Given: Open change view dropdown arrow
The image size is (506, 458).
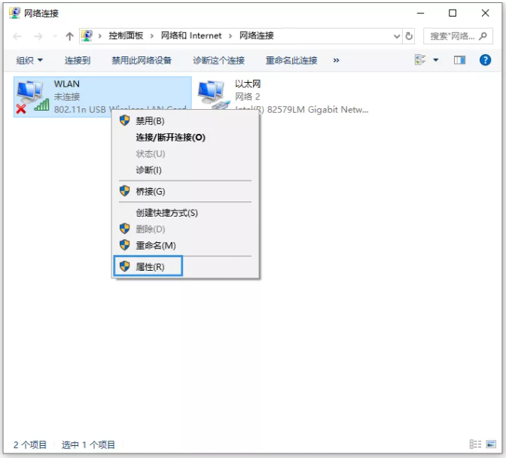Looking at the screenshot, I should (x=436, y=60).
